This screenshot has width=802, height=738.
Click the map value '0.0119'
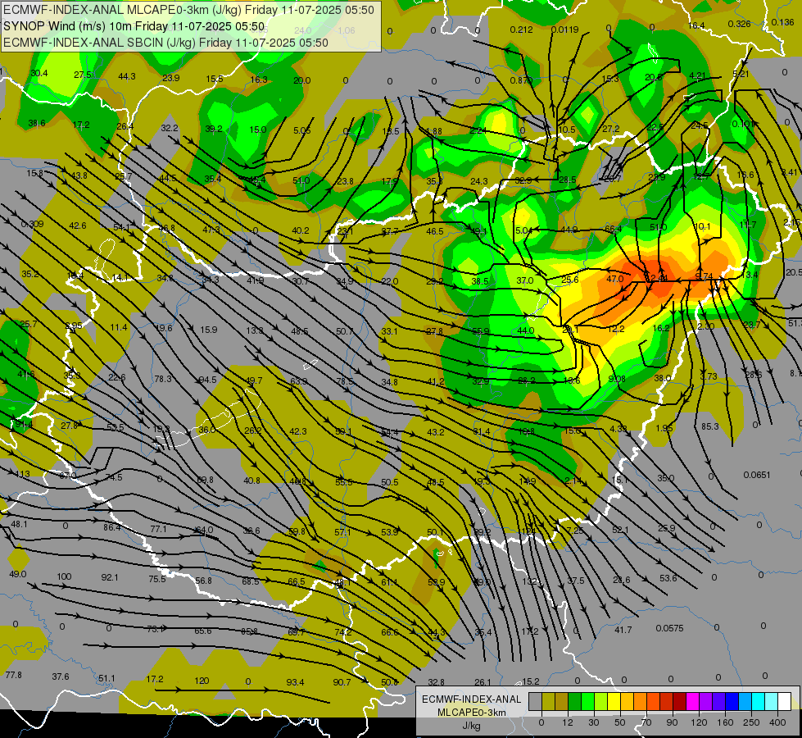point(564,30)
